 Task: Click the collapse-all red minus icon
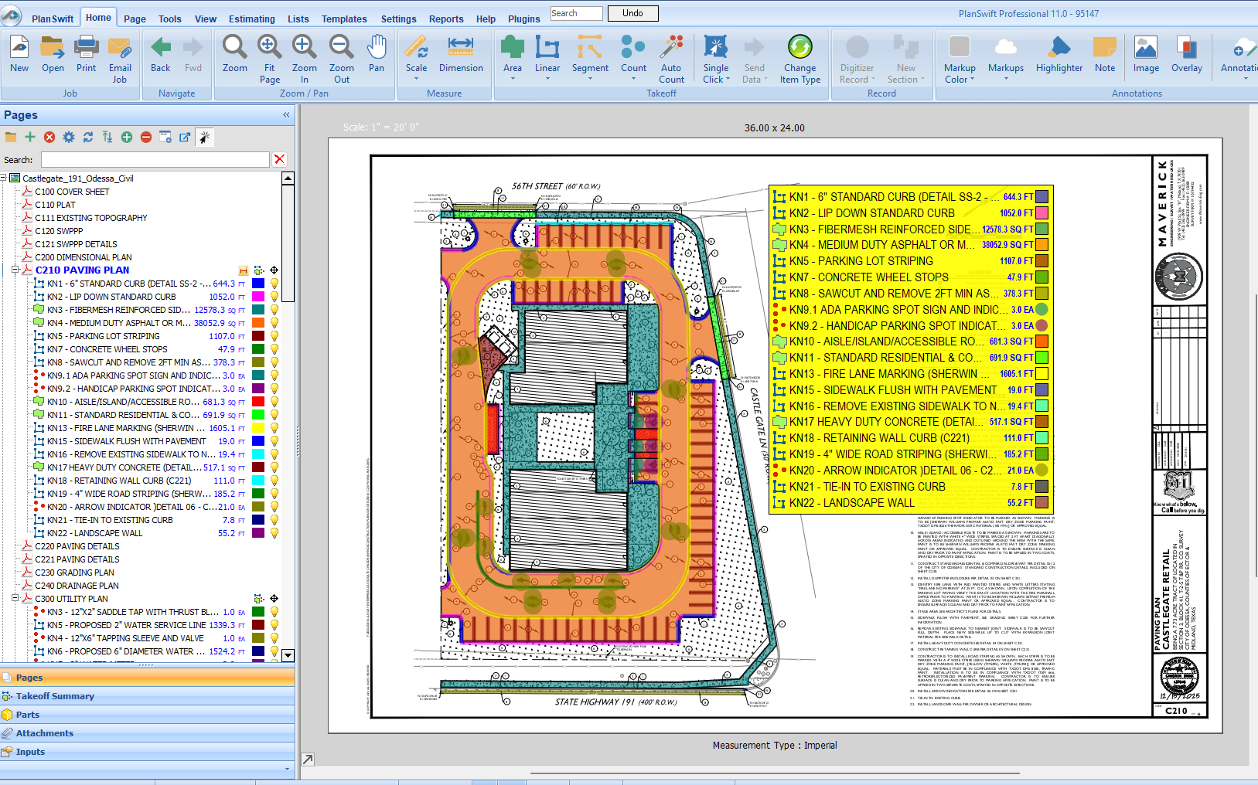tap(146, 137)
